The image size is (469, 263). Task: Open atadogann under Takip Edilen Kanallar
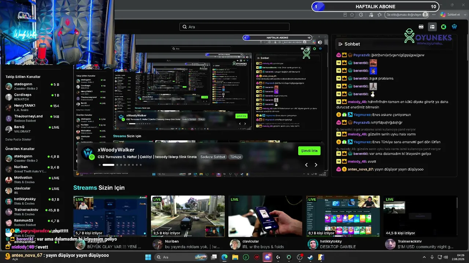tap(32, 86)
